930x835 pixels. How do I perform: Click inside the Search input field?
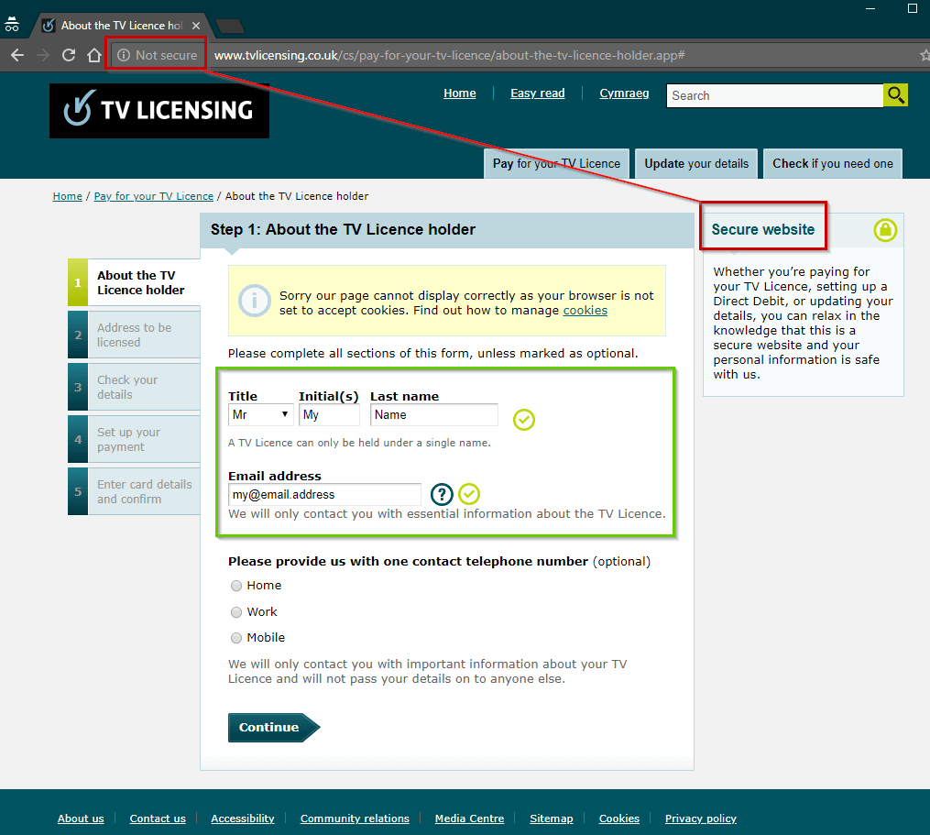click(774, 94)
